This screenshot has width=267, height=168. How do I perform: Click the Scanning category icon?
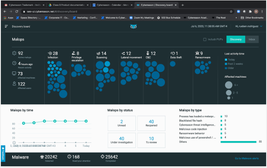click(x=99, y=53)
